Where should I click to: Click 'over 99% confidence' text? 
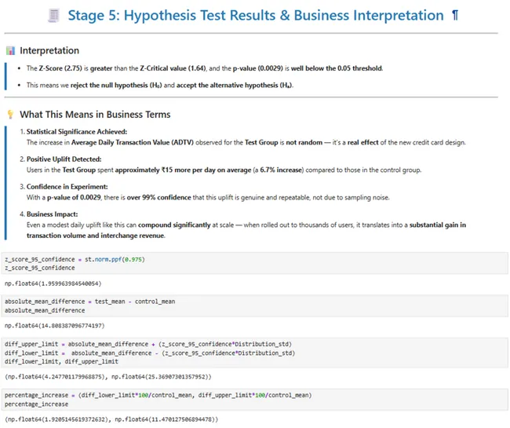click(158, 198)
